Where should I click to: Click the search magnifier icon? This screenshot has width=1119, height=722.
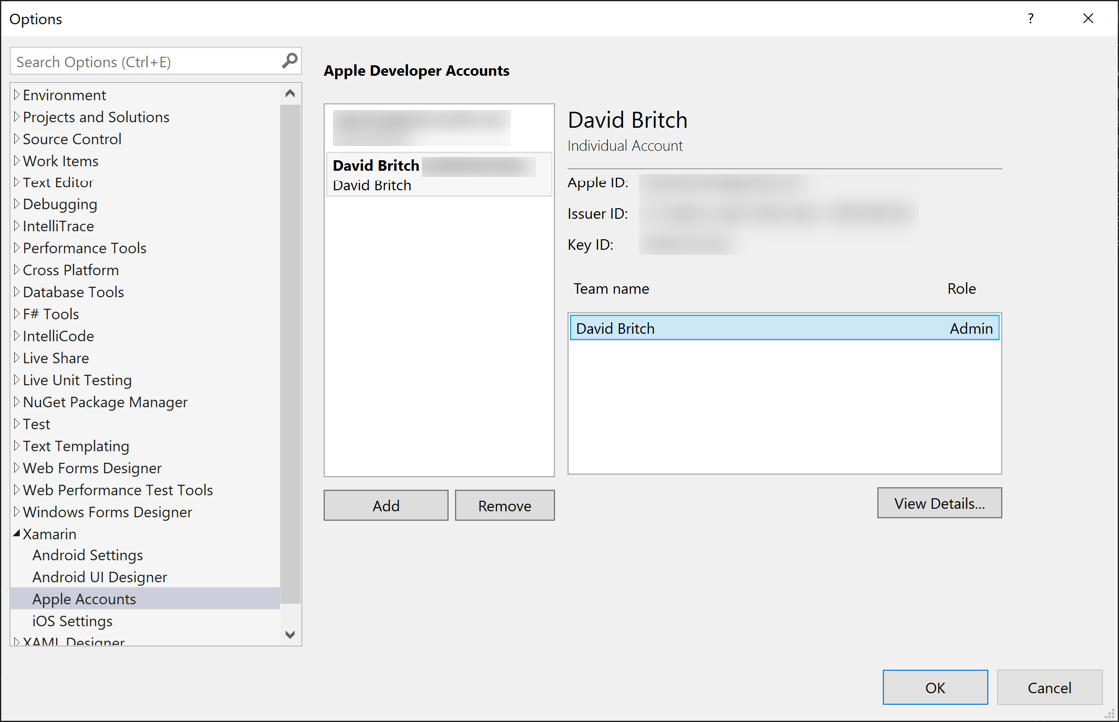click(x=289, y=61)
